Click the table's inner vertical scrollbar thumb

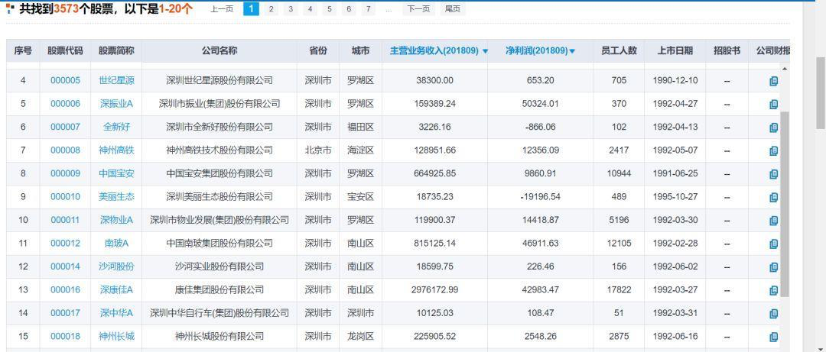point(785,204)
